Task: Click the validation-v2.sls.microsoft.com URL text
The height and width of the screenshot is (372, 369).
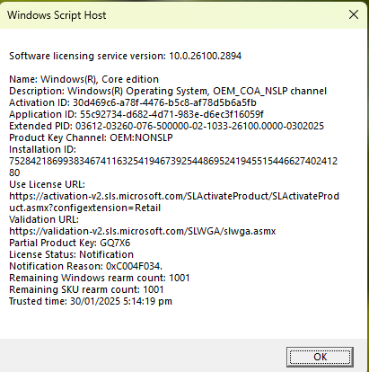Action: tap(143, 231)
